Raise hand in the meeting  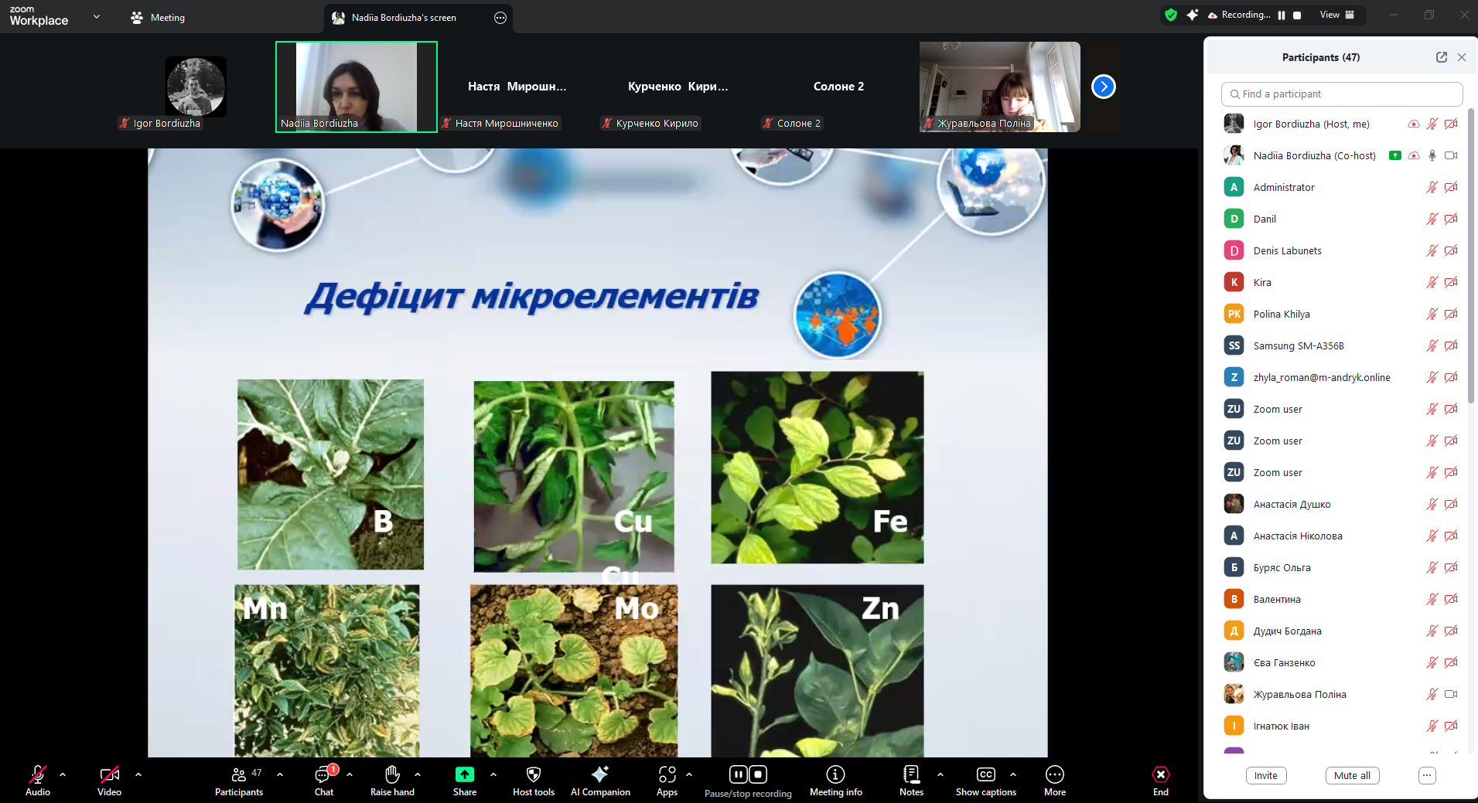(x=392, y=780)
